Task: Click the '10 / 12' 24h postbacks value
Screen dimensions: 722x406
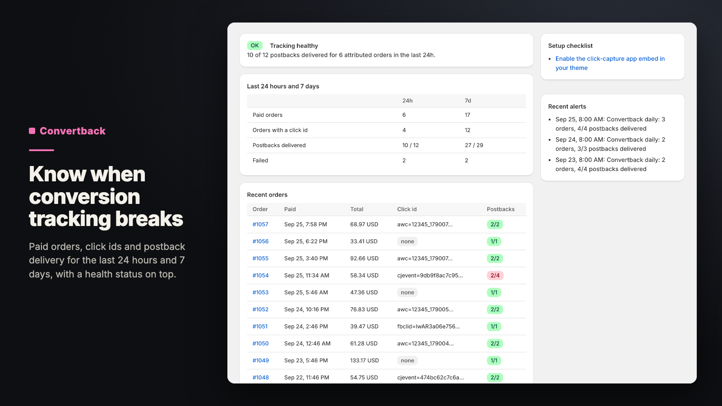Action: click(x=411, y=145)
